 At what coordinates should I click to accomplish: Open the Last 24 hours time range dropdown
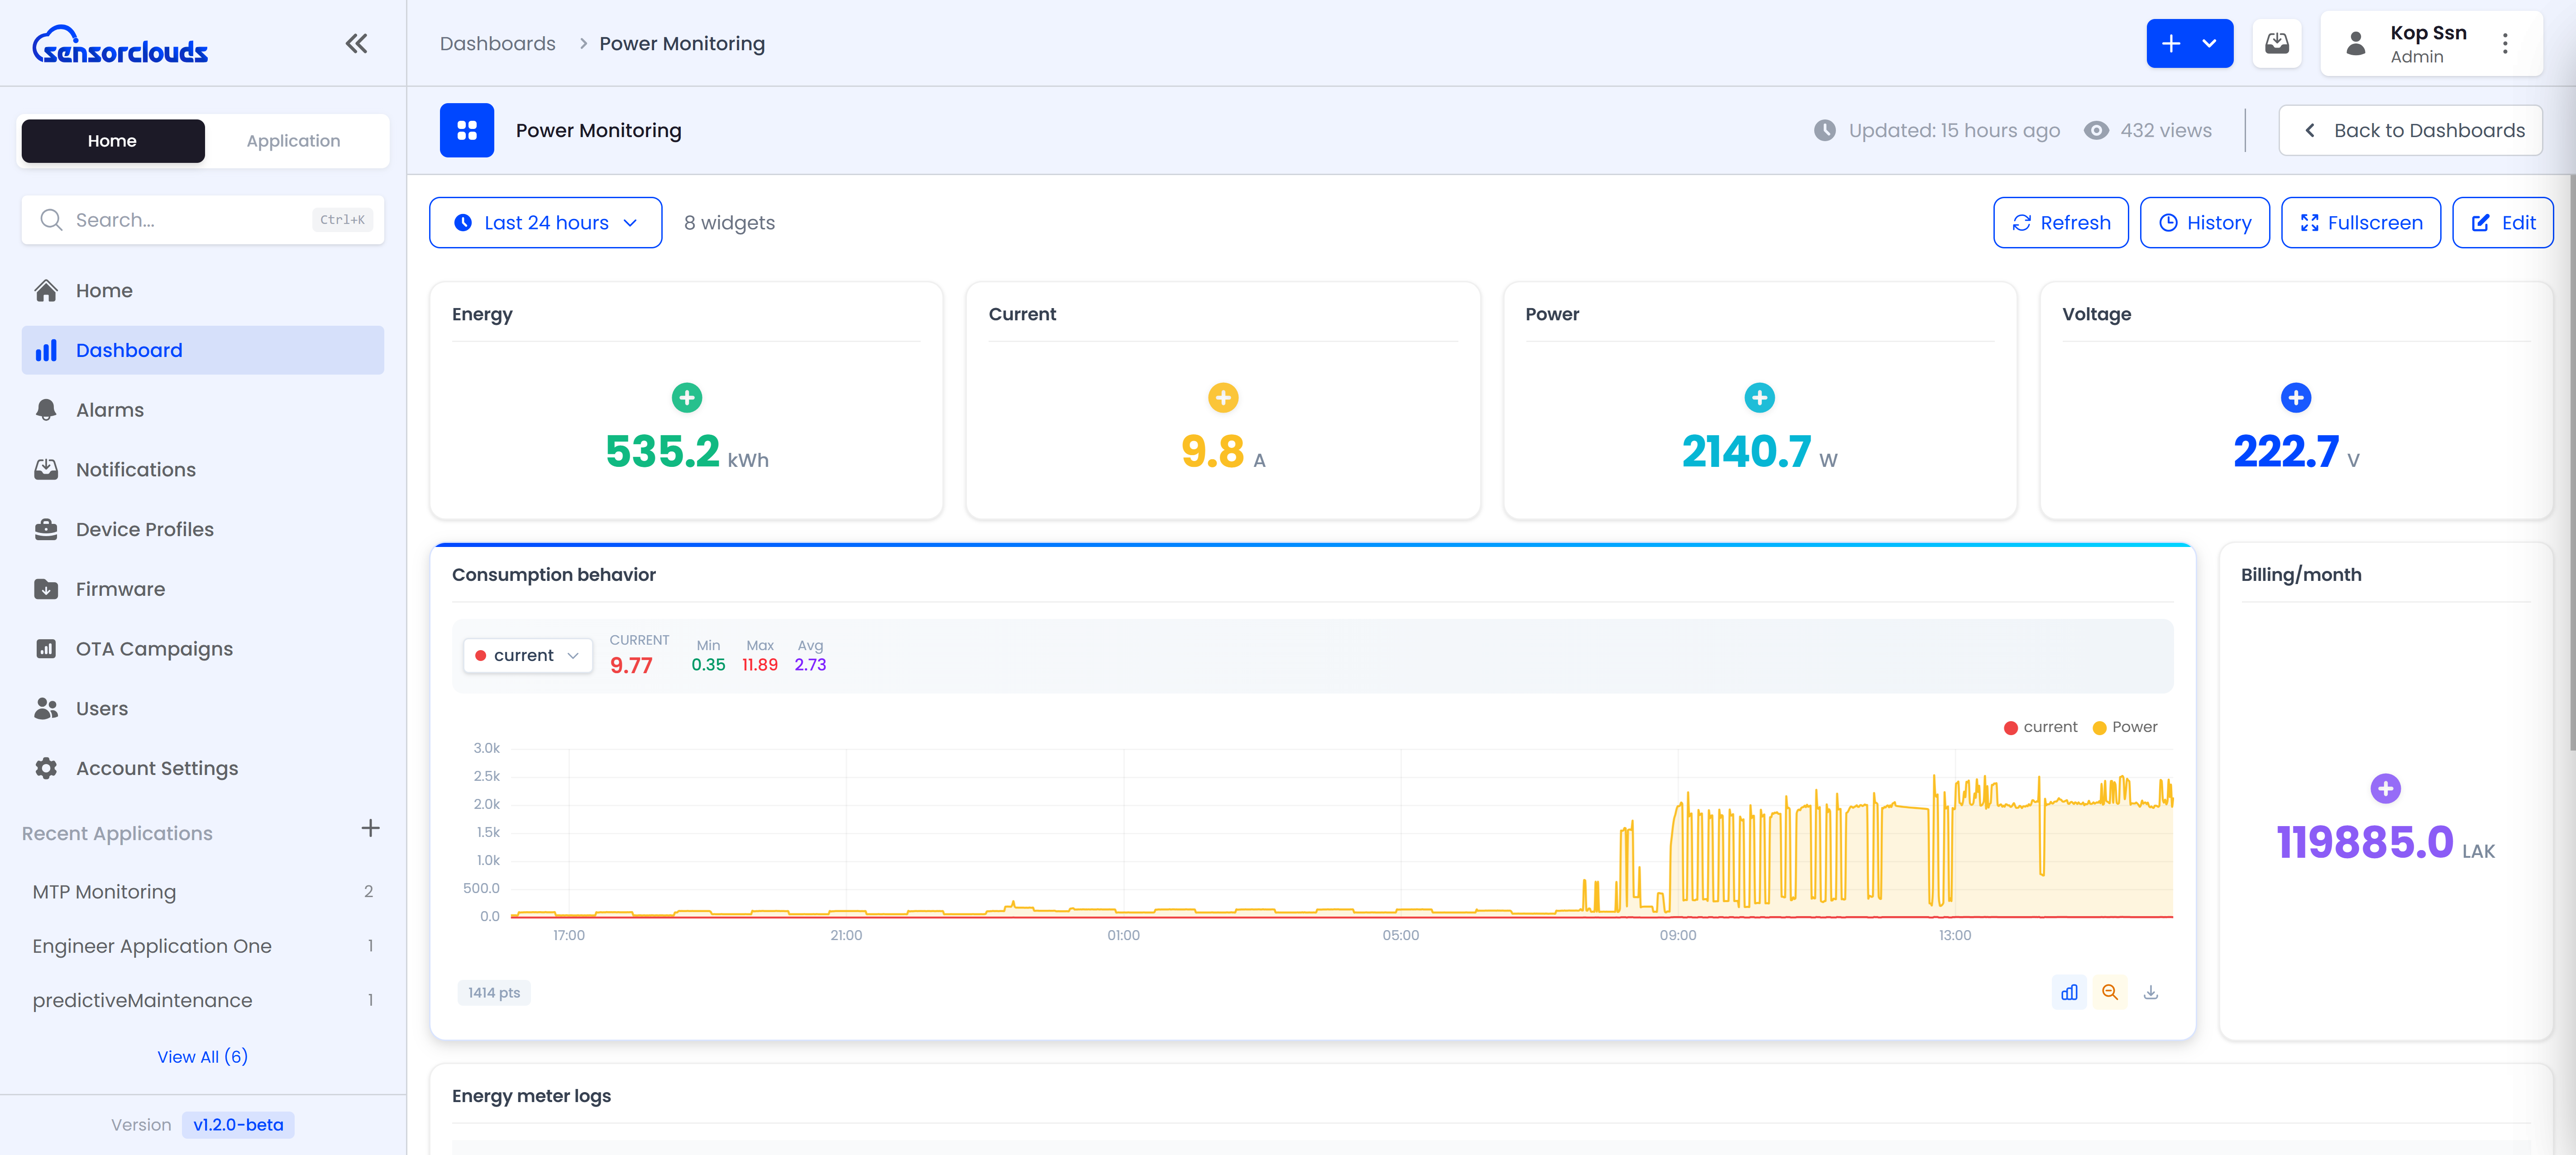click(546, 223)
